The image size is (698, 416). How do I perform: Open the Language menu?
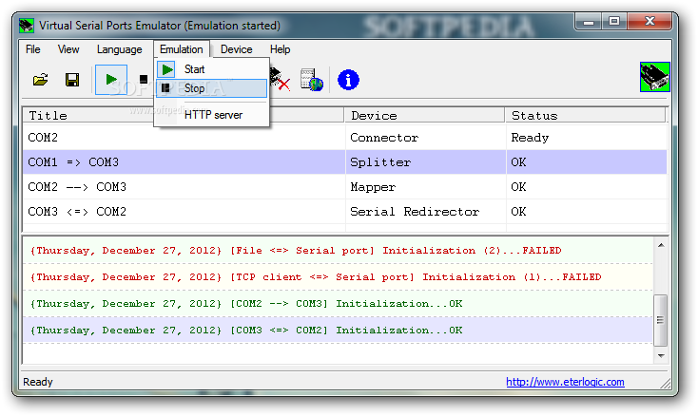click(119, 49)
